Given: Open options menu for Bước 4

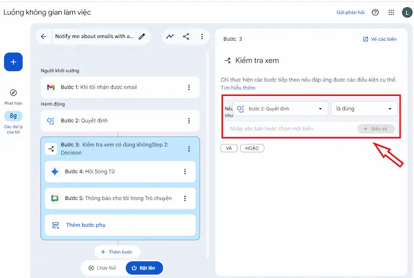Looking at the screenshot, I should point(185,172).
